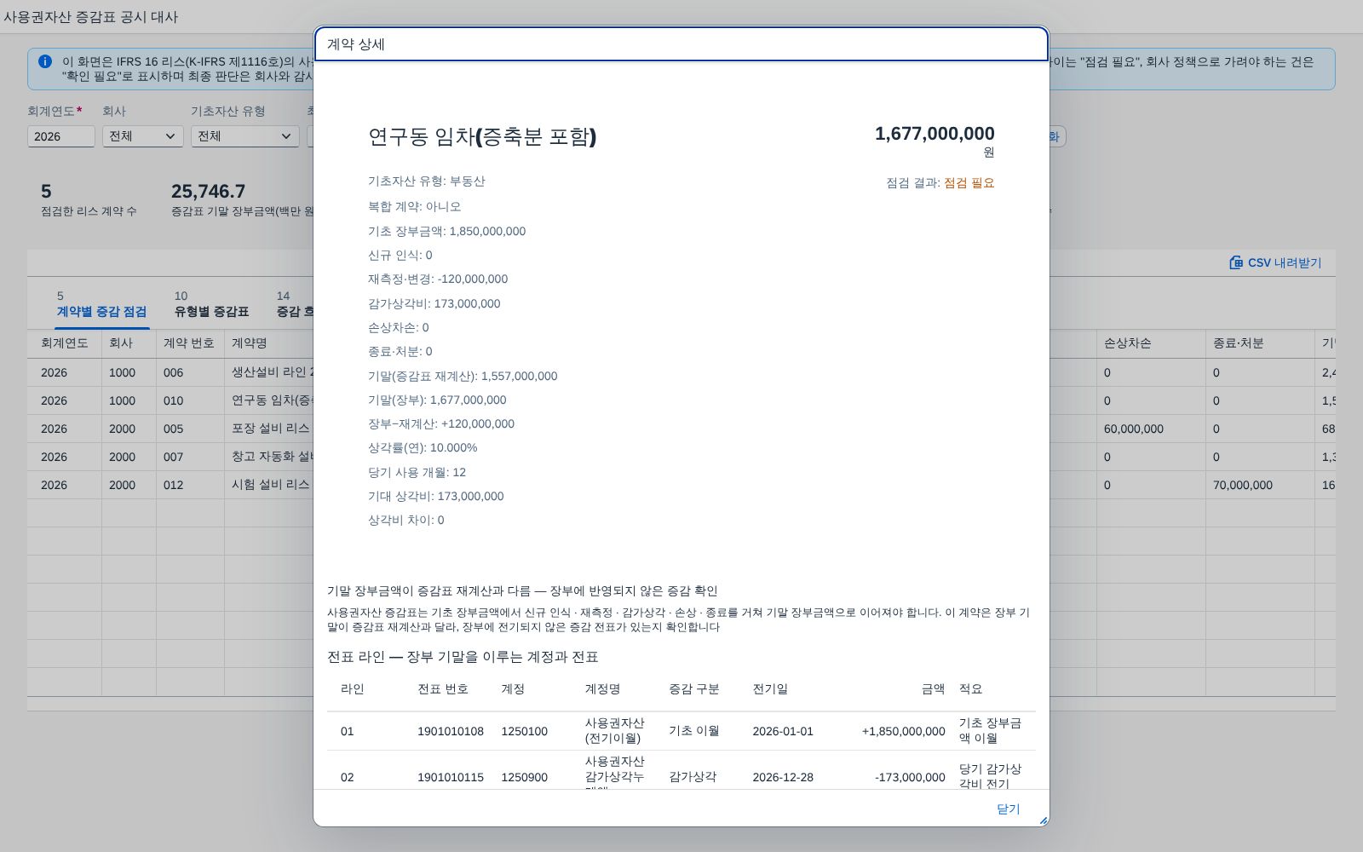Click the 증감 구분 column header in dialog
The height and width of the screenshot is (852, 1363).
694,688
